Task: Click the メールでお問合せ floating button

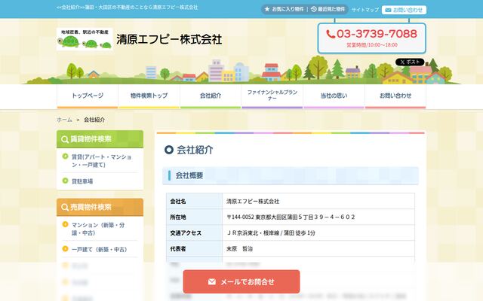Action: [x=241, y=281]
